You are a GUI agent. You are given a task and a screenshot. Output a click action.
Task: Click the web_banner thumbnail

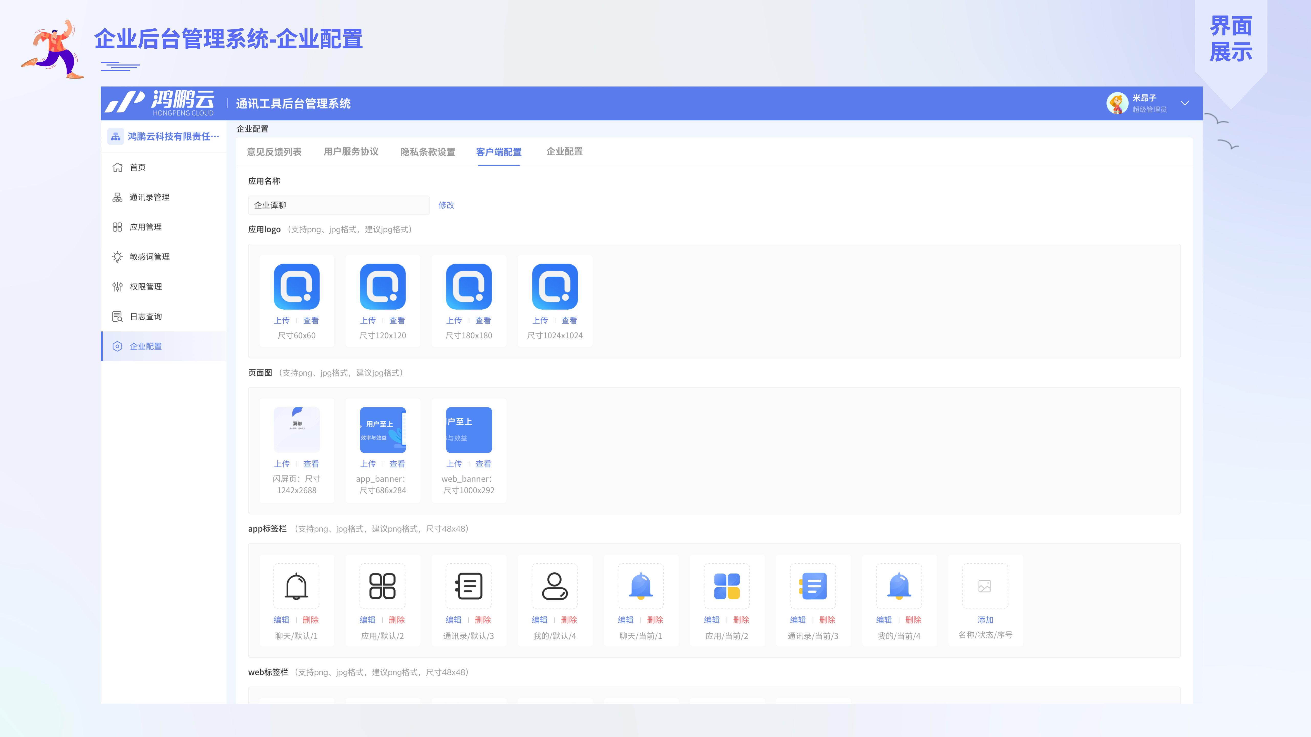[469, 430]
